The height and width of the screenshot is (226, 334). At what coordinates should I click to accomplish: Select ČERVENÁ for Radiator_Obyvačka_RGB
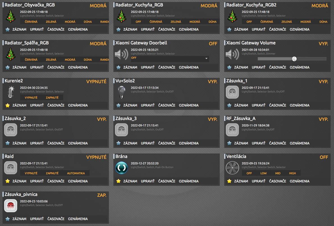31,22
